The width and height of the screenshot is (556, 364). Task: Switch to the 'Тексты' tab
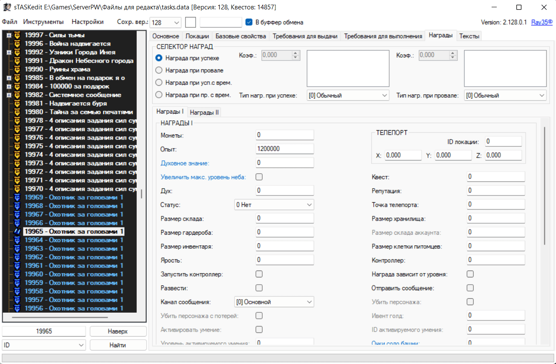469,36
